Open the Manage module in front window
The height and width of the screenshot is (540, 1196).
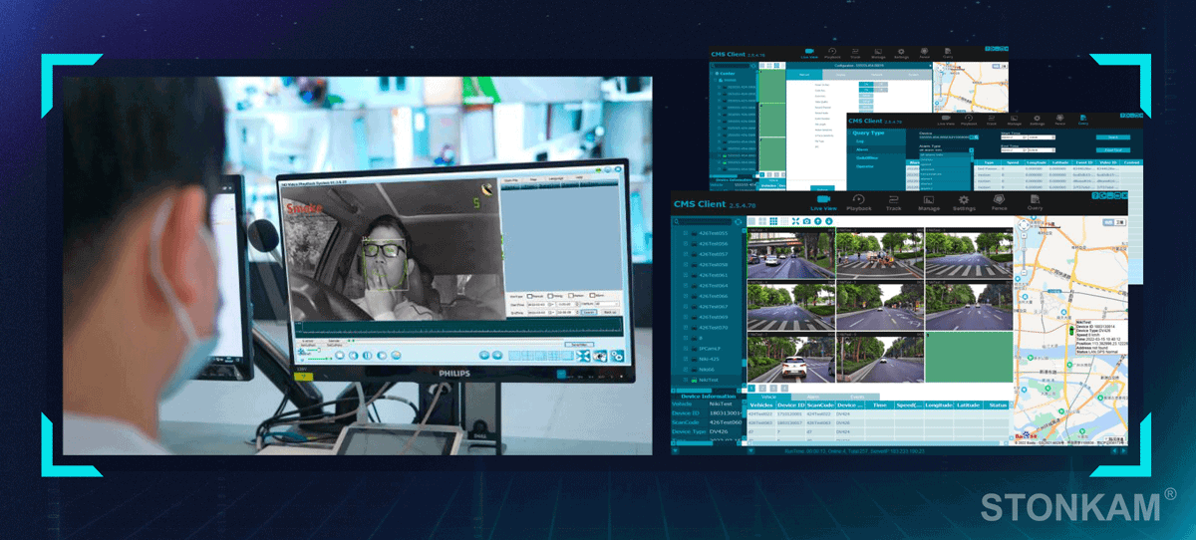click(928, 202)
